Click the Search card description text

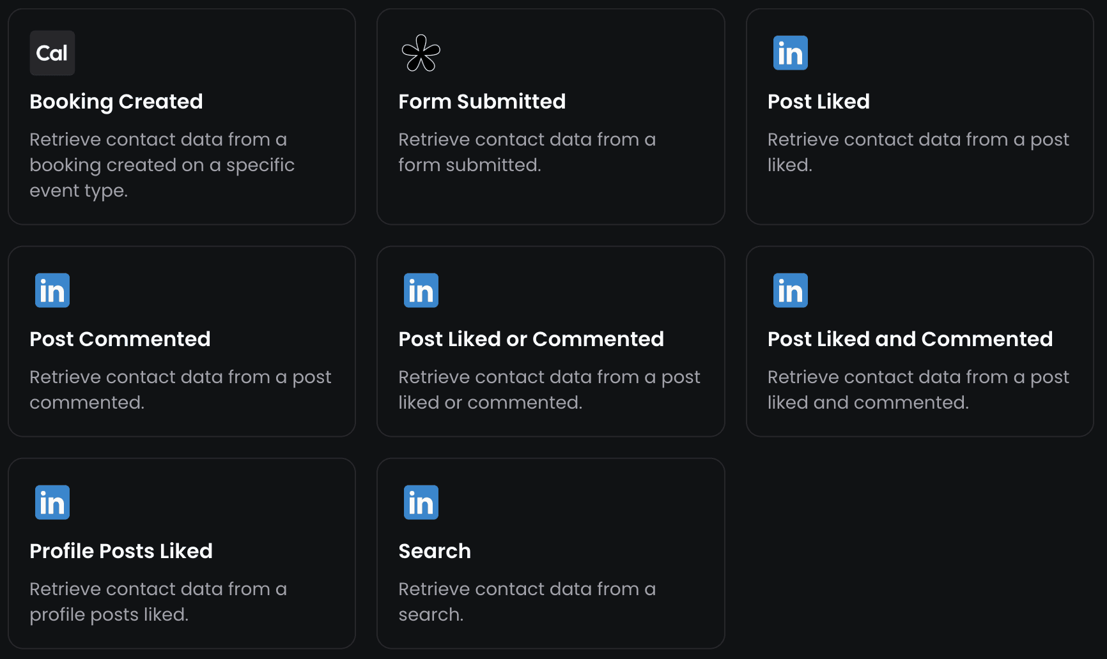pos(527,602)
